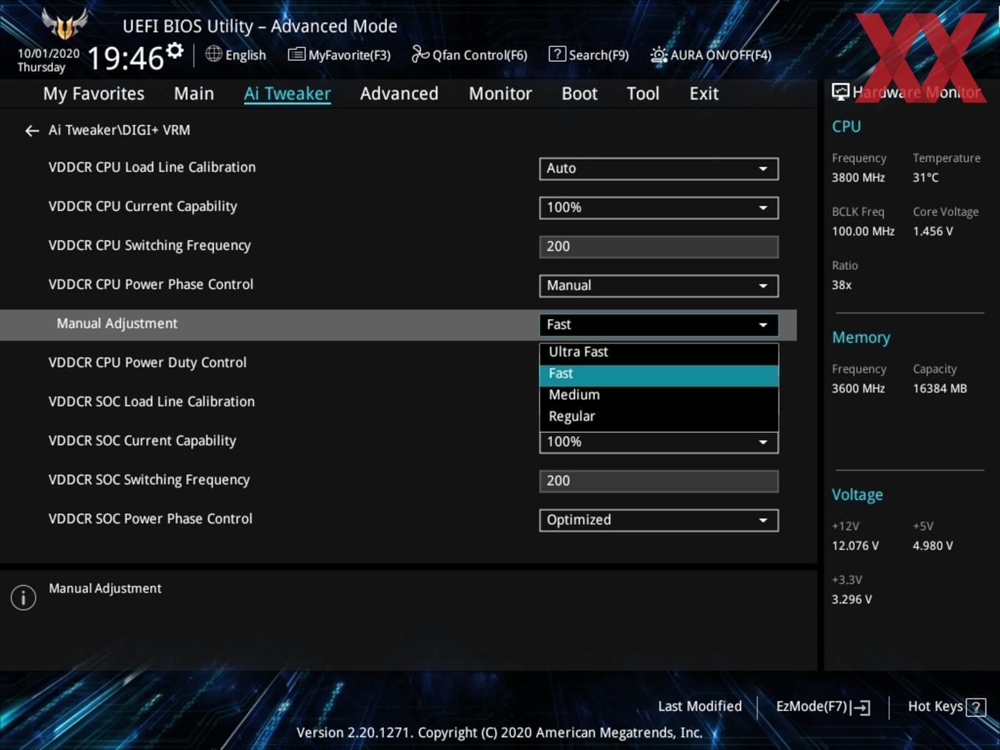Viewport: 1000px width, 750px height.
Task: Switch to Monitor tab
Action: pos(500,94)
